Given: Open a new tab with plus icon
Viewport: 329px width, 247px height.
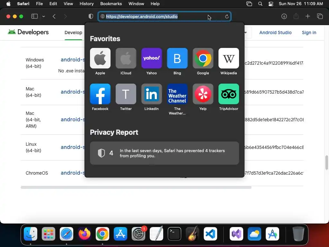Looking at the screenshot, I should click(x=307, y=16).
